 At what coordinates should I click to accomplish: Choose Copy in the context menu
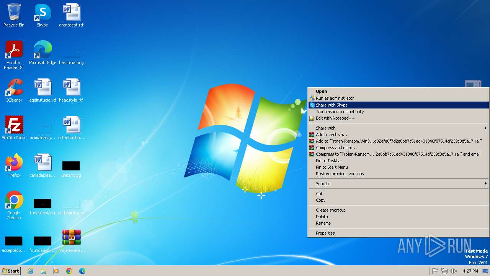click(399, 200)
